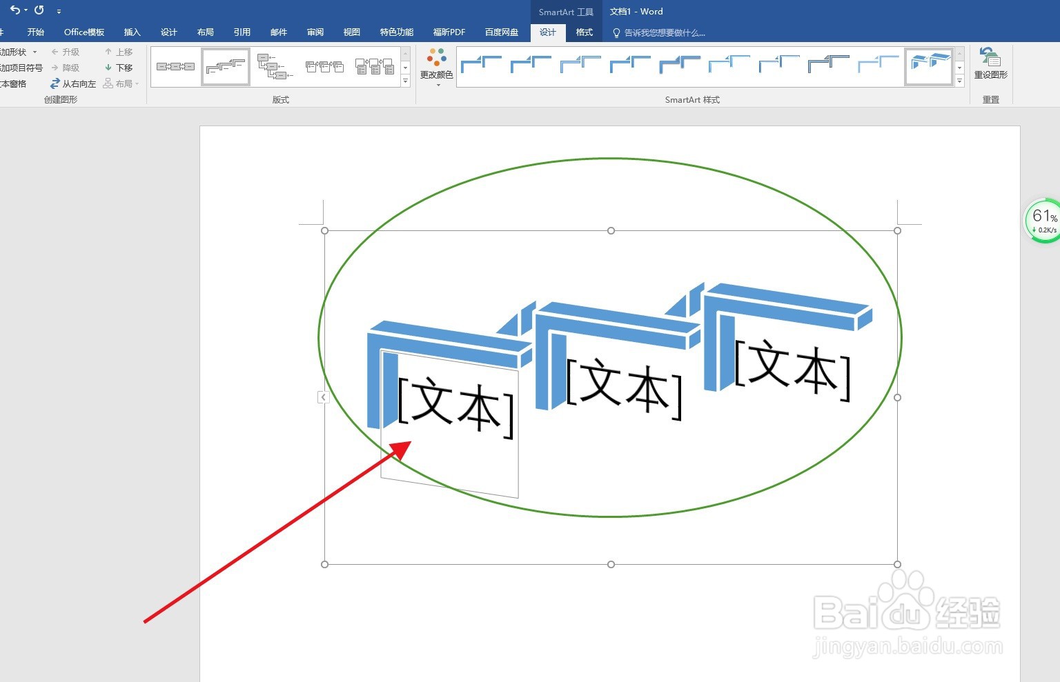Toggle the text pane (文本窗格) button

(14, 83)
